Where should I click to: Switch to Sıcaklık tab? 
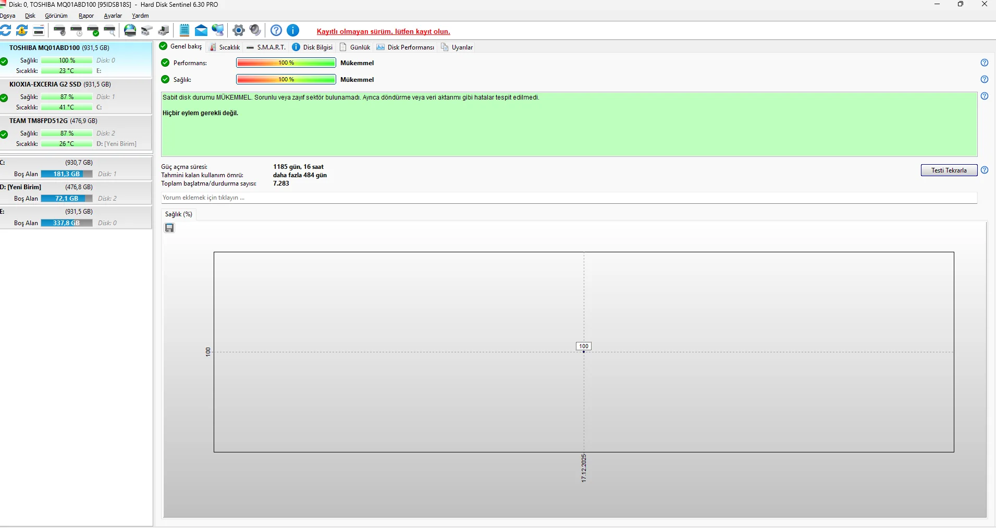pyautogui.click(x=225, y=47)
